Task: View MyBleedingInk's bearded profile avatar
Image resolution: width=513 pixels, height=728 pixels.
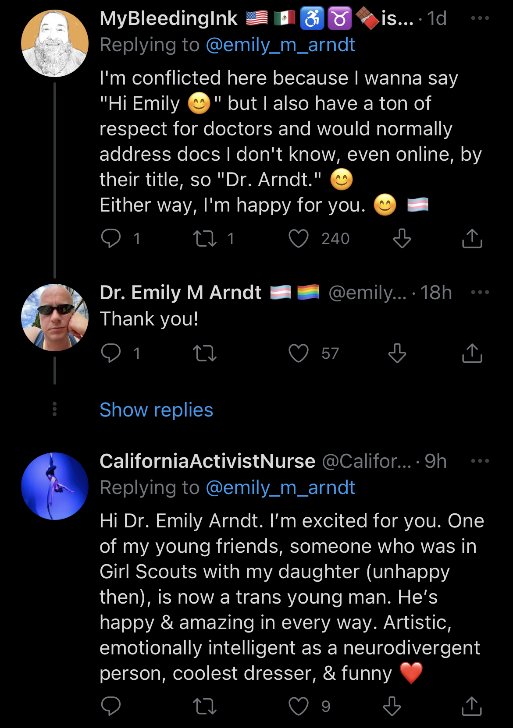Action: point(55,43)
